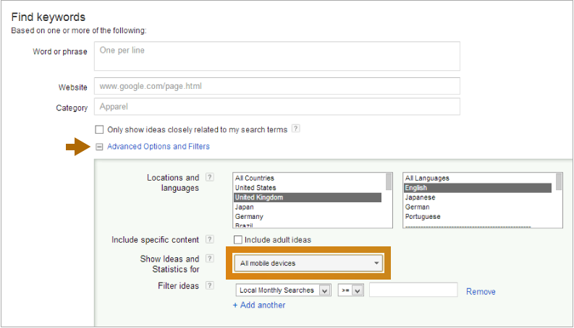The width and height of the screenshot is (574, 328).
Task: Click the + Add another filter link
Action: 259,305
